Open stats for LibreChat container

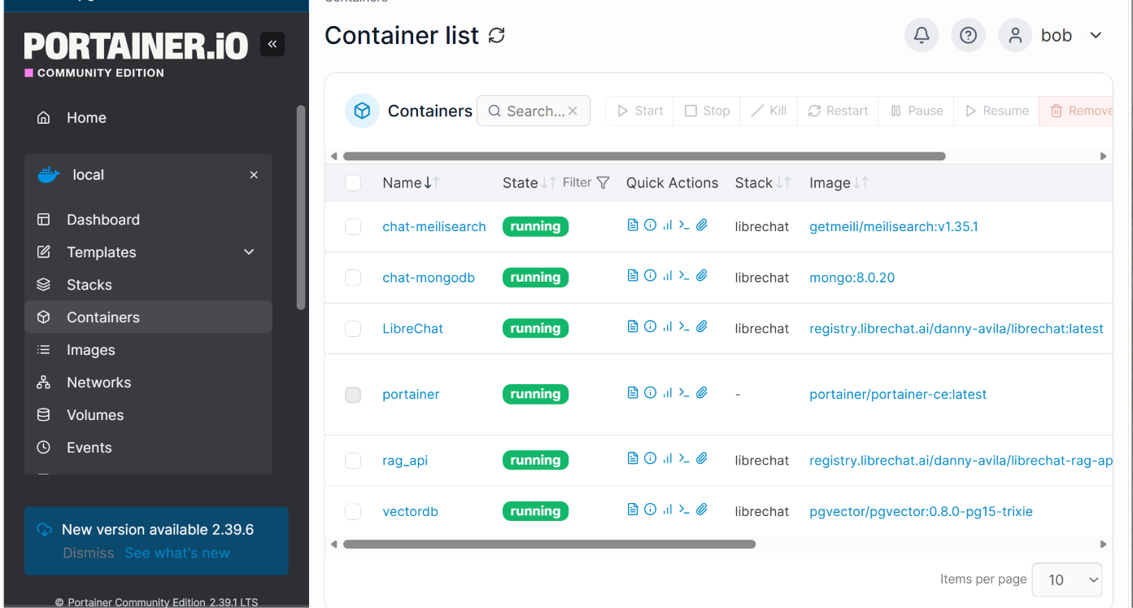tap(667, 327)
